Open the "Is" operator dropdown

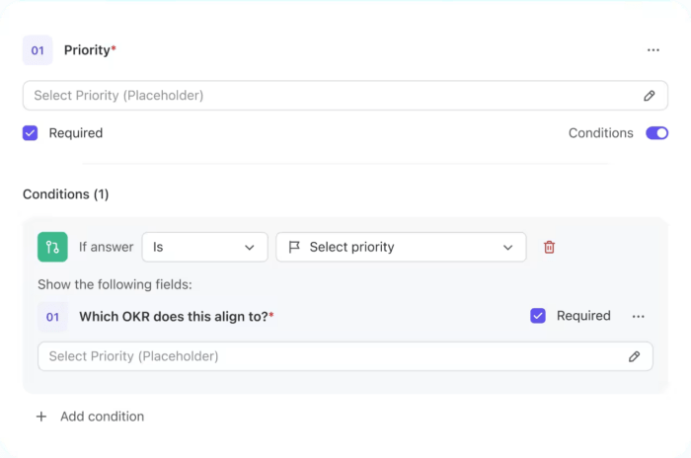click(x=204, y=247)
